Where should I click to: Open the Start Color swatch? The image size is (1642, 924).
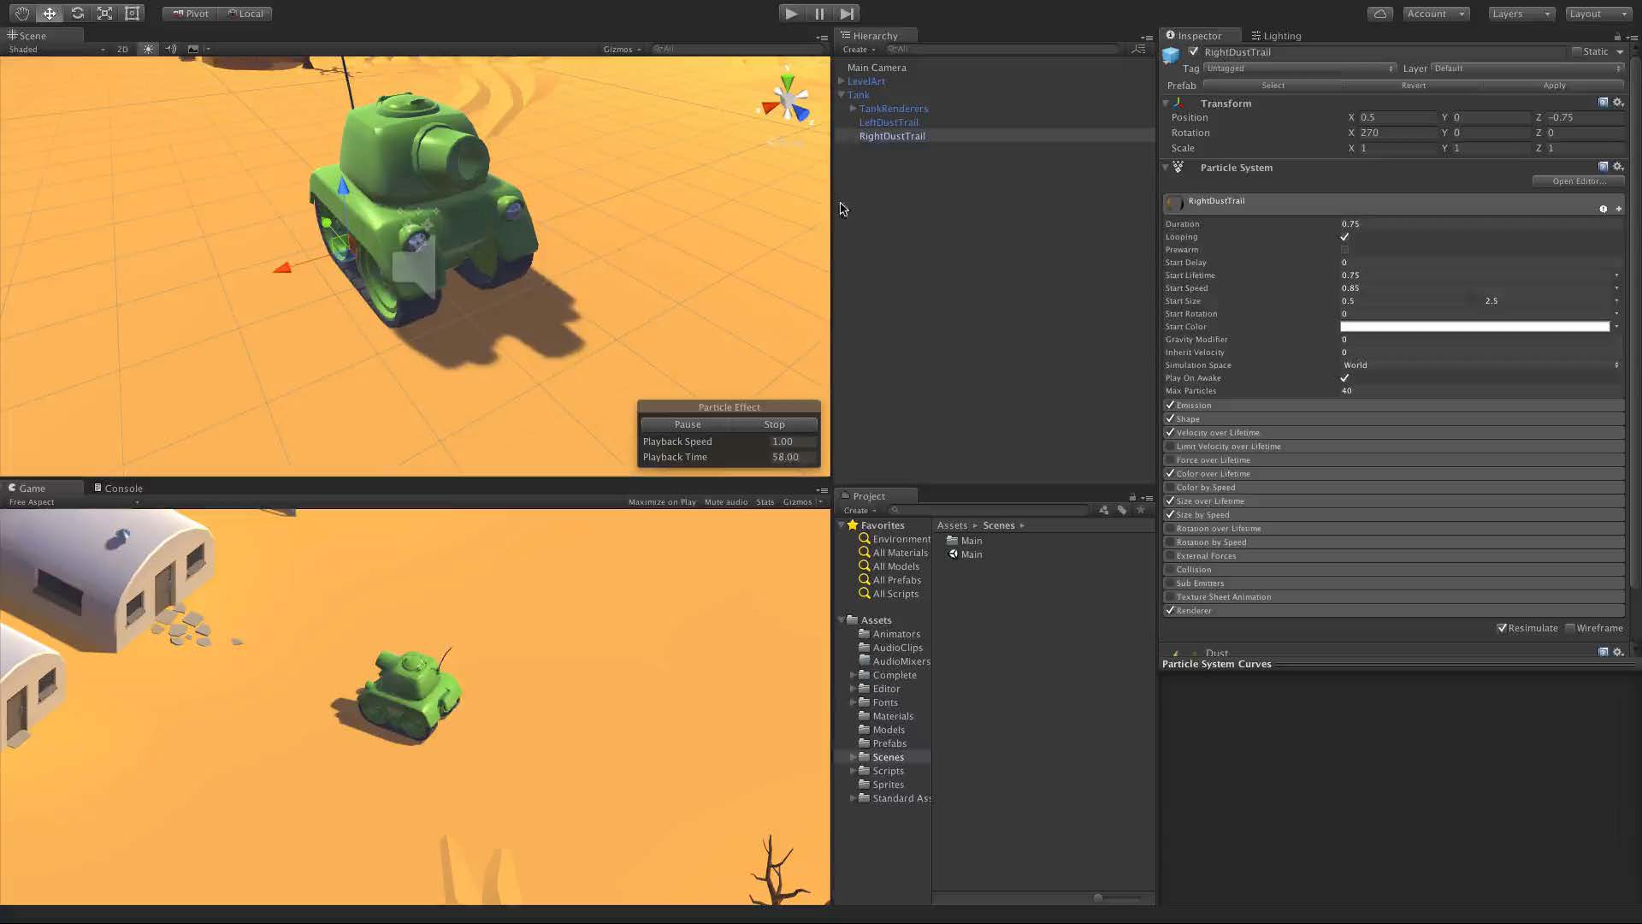[1475, 326]
